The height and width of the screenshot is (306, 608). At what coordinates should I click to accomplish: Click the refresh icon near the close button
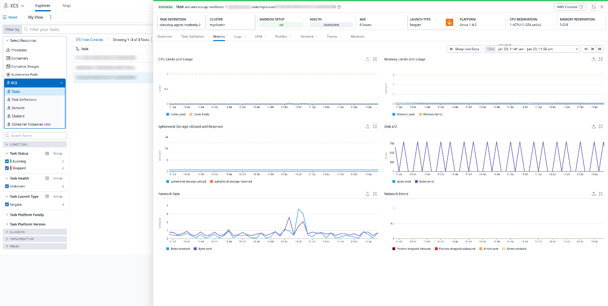pyautogui.click(x=593, y=6)
